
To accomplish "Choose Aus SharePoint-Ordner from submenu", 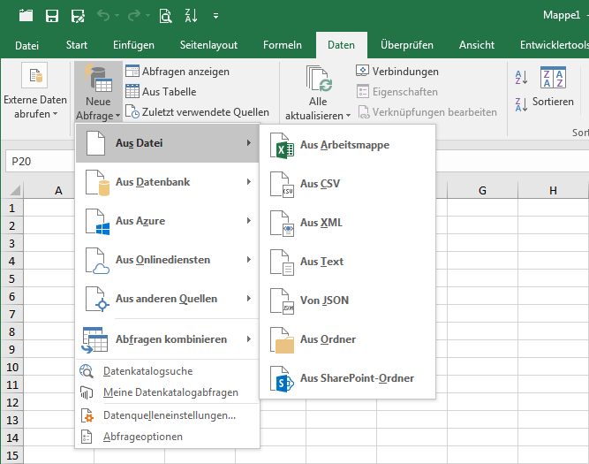I will 347,378.
